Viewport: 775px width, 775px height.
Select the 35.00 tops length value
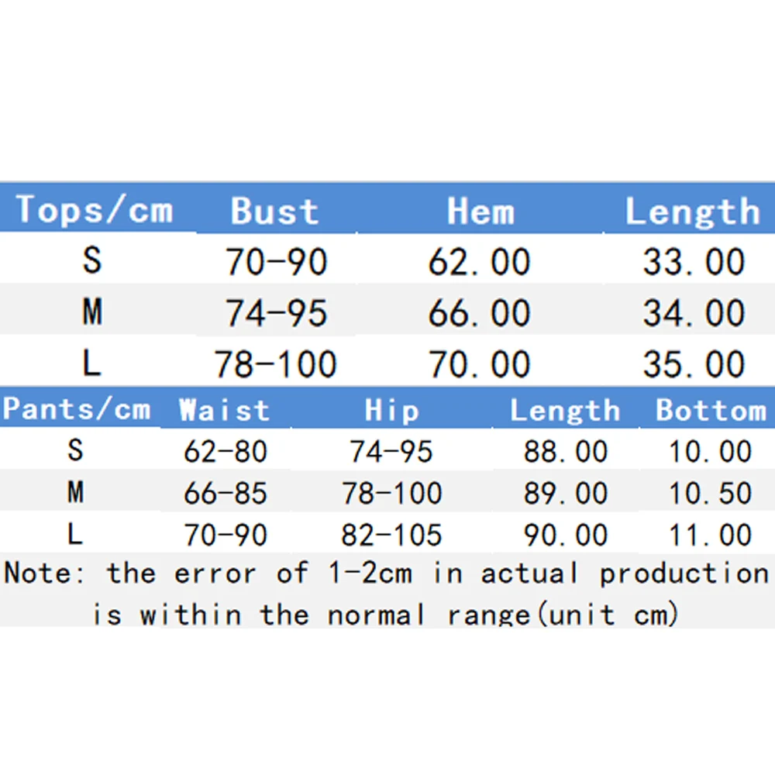coord(694,364)
